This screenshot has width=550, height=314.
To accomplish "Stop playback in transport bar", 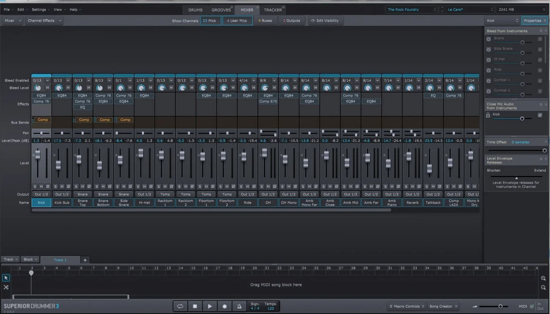I will click(x=195, y=306).
